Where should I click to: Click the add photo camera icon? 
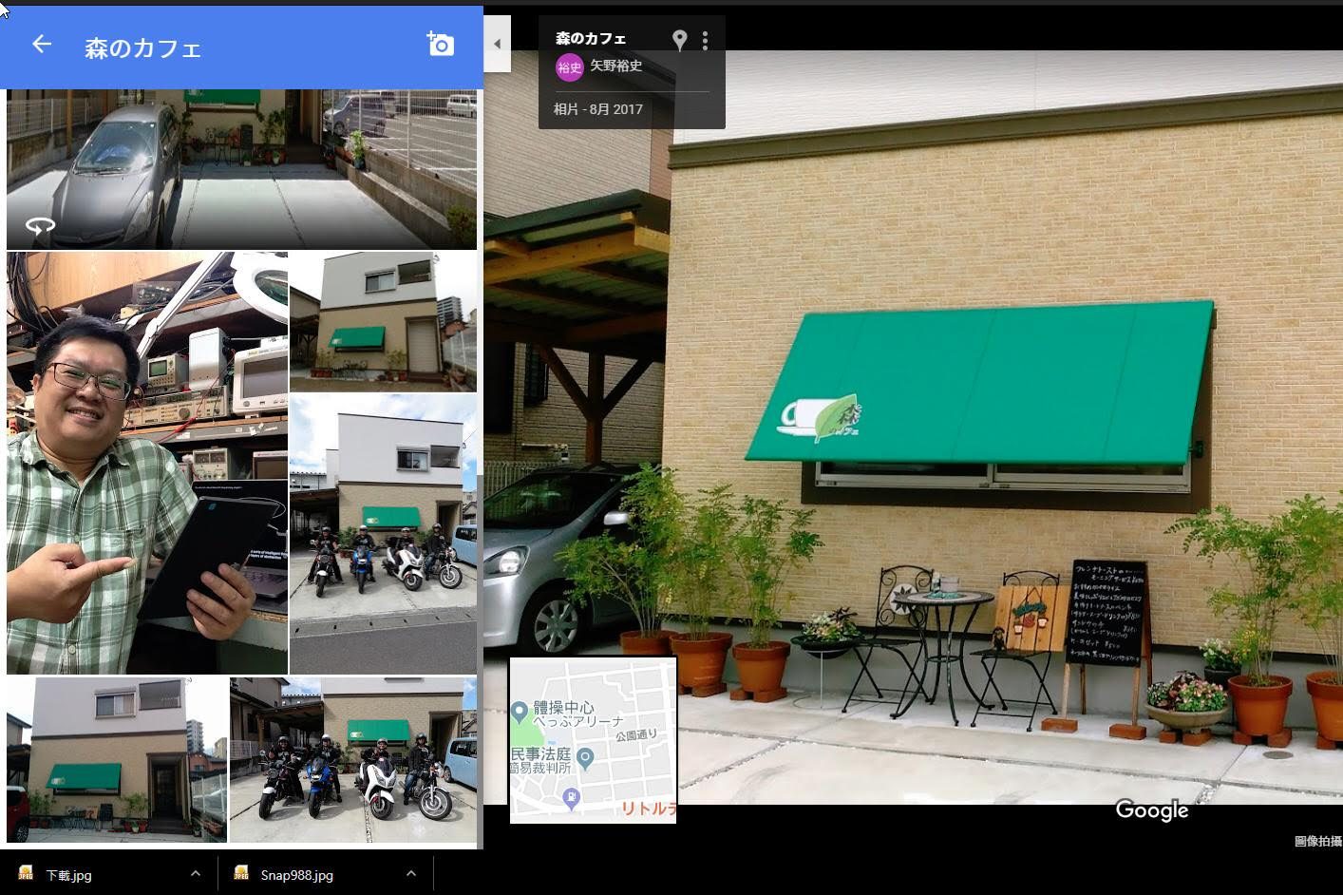point(441,45)
